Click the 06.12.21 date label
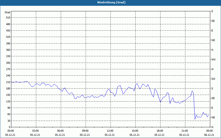The image size is (221, 138). click(x=209, y=135)
